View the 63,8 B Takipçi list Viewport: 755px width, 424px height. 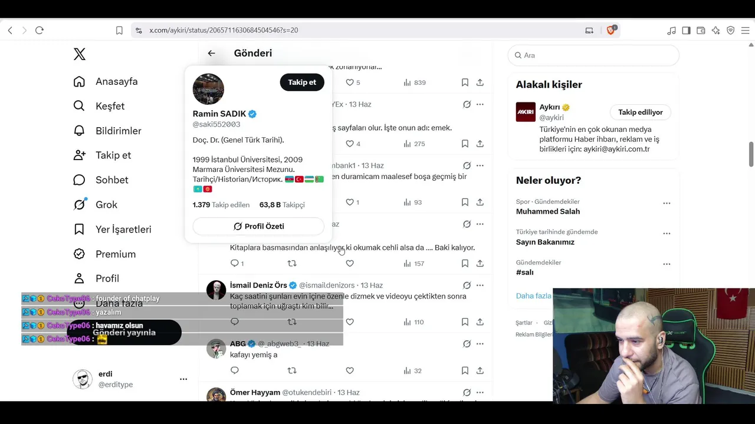pos(282,205)
